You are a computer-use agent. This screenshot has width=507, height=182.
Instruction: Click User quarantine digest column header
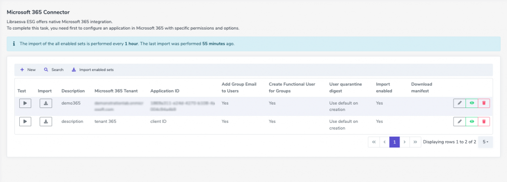(x=346, y=88)
